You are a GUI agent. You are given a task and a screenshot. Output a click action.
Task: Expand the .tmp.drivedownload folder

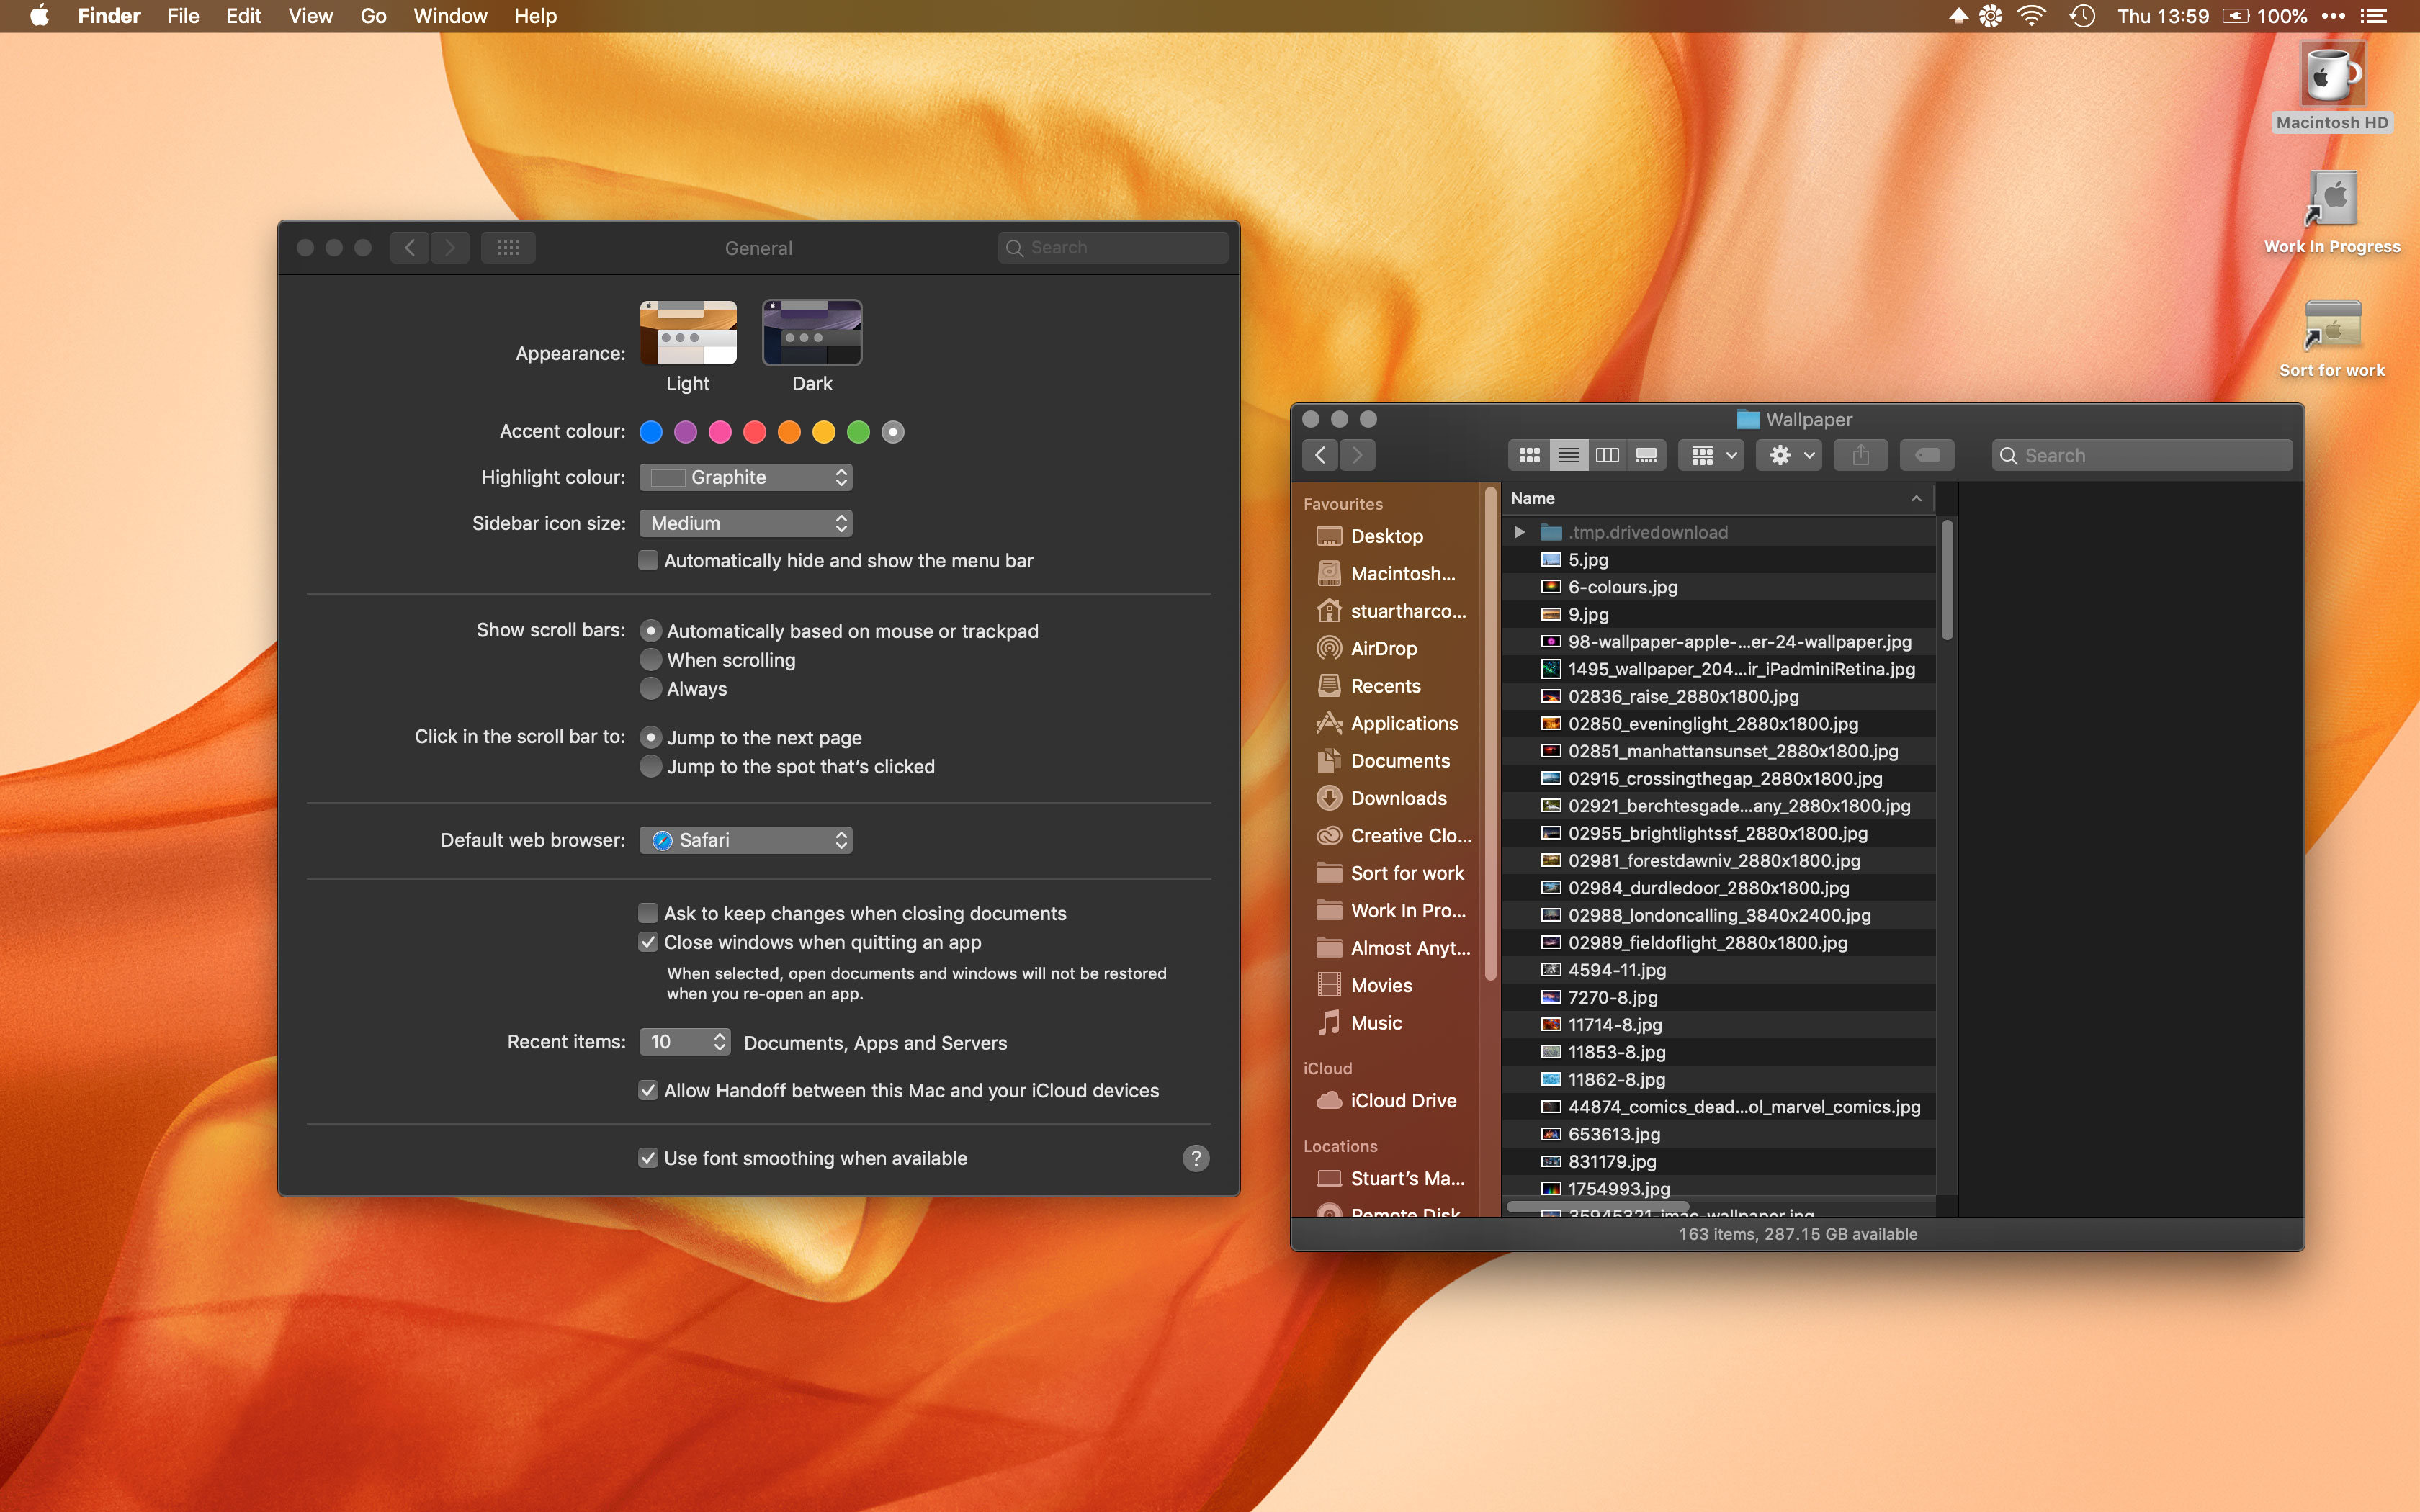pos(1519,532)
